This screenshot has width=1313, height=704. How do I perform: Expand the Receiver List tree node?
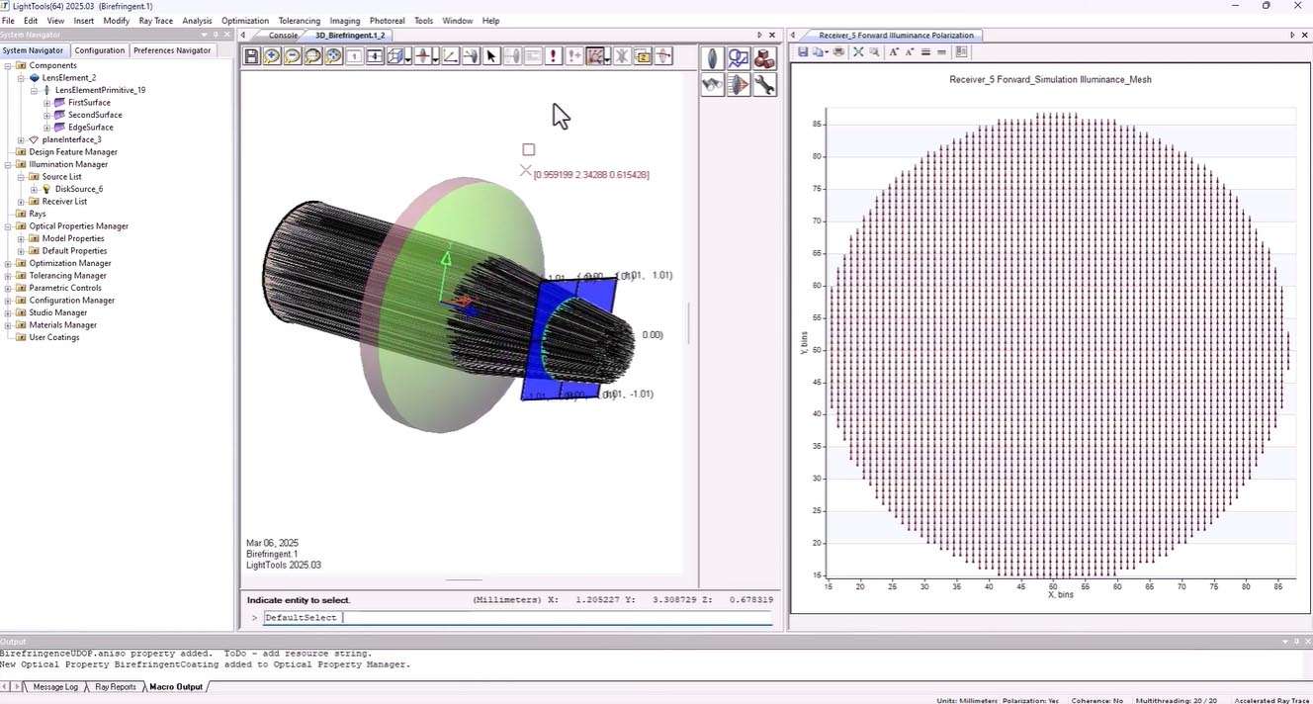click(x=21, y=202)
